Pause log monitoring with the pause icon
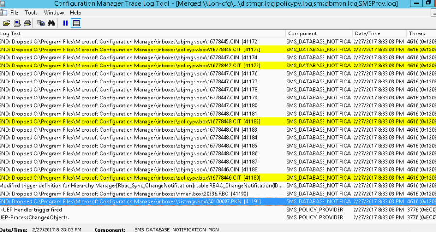The width and height of the screenshot is (436, 232). tap(65, 23)
